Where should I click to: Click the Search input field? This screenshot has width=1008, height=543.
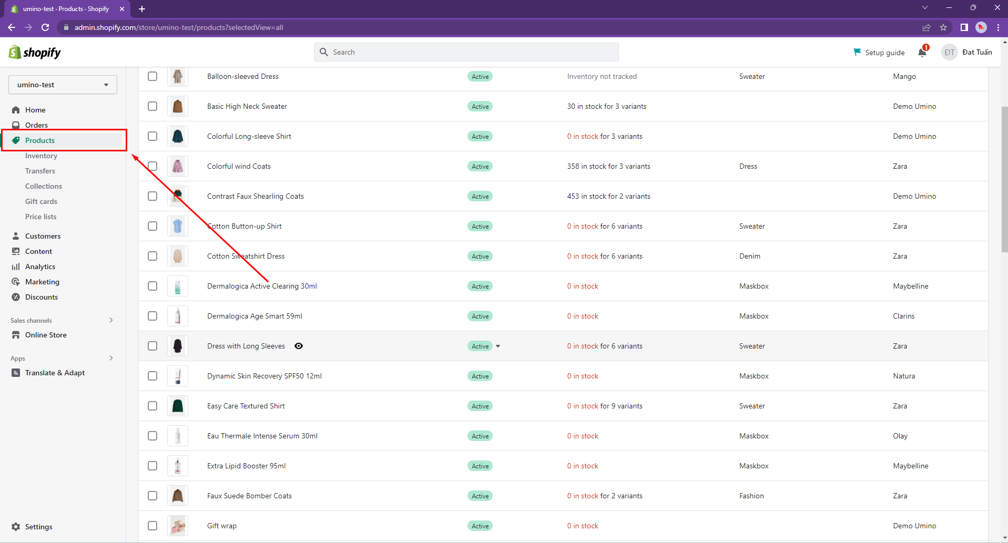[466, 52]
